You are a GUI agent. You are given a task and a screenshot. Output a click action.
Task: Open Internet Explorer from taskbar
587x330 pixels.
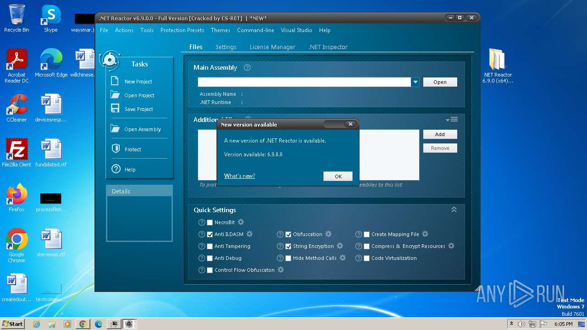click(37, 324)
